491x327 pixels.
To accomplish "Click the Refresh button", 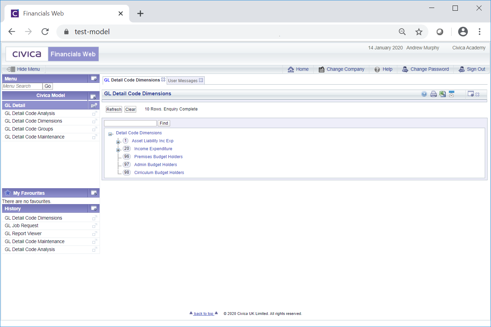I will (x=114, y=109).
